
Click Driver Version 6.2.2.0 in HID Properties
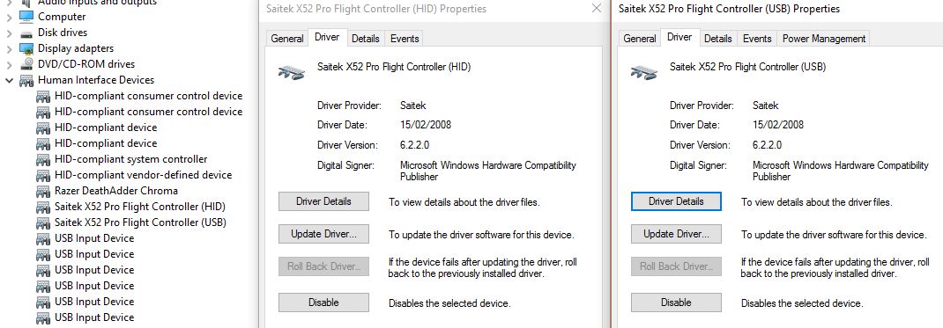414,145
